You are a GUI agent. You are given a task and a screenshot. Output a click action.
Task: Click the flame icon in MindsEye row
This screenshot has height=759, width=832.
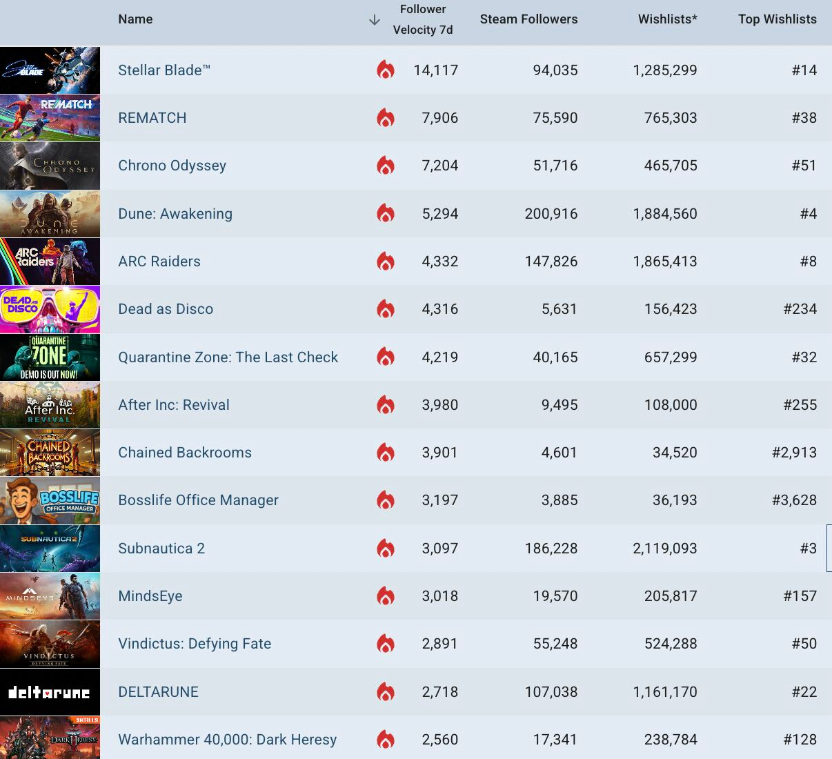click(x=386, y=596)
